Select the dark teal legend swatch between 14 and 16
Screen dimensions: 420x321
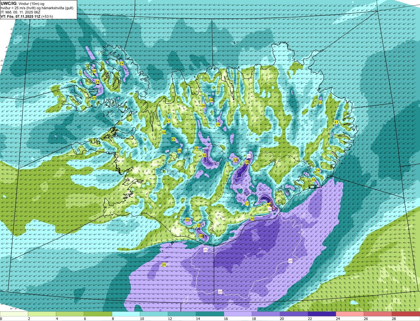tap(210, 314)
